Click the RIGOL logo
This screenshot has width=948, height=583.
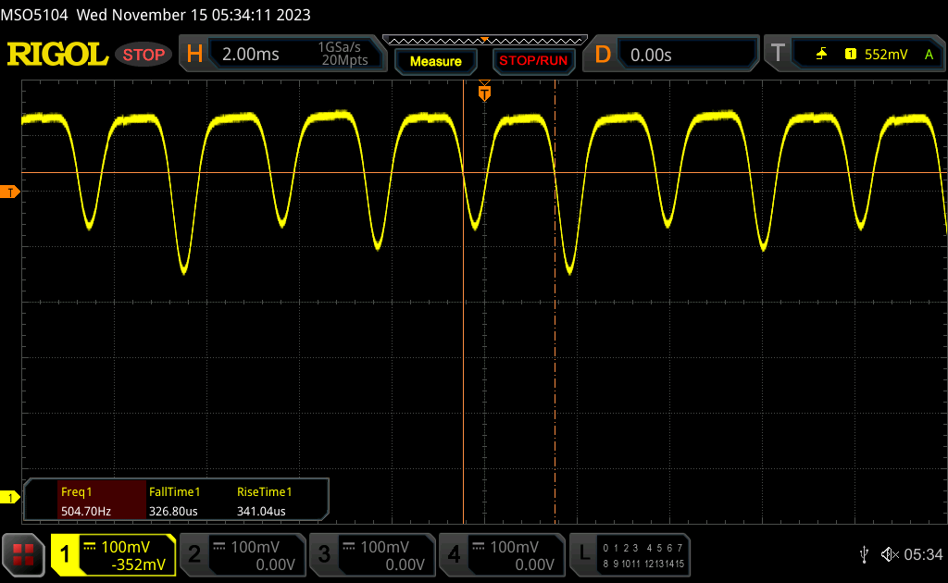[x=57, y=55]
